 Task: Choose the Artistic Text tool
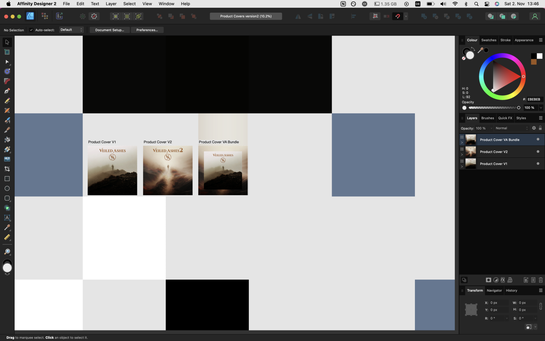[x=7, y=218]
